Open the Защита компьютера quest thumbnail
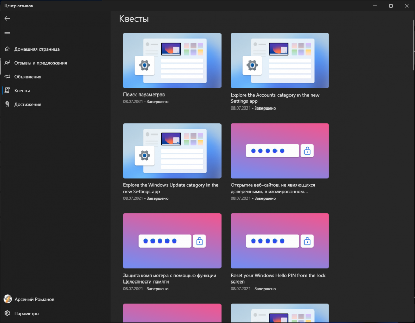This screenshot has height=323, width=415. 172,241
